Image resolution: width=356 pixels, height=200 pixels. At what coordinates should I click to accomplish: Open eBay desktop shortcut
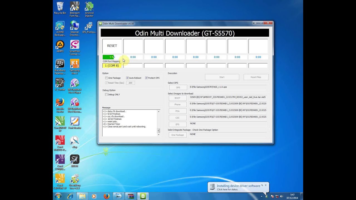point(75,142)
